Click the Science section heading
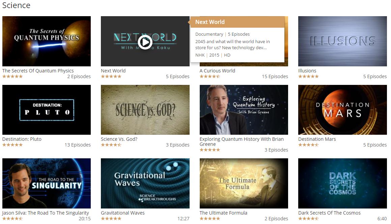This screenshot has height=224, width=391. click(x=16, y=5)
